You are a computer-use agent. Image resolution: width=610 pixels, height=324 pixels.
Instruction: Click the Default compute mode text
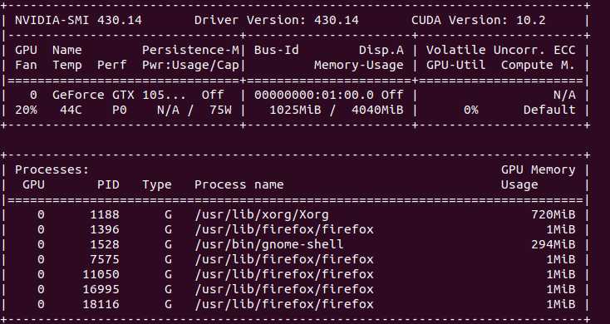click(x=549, y=110)
